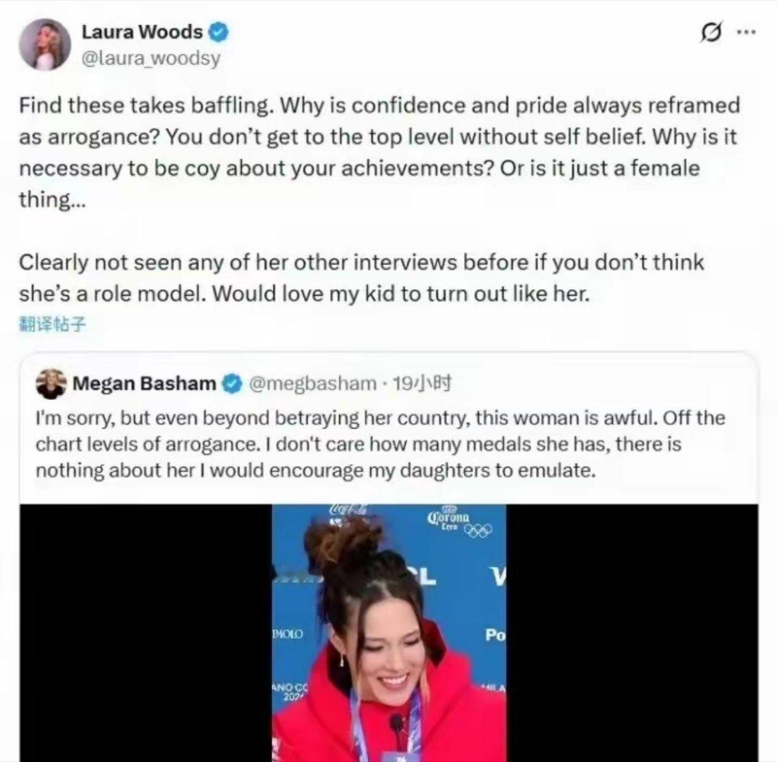The width and height of the screenshot is (777, 762).
Task: Click the second paragraph about role model
Action: (x=361, y=277)
